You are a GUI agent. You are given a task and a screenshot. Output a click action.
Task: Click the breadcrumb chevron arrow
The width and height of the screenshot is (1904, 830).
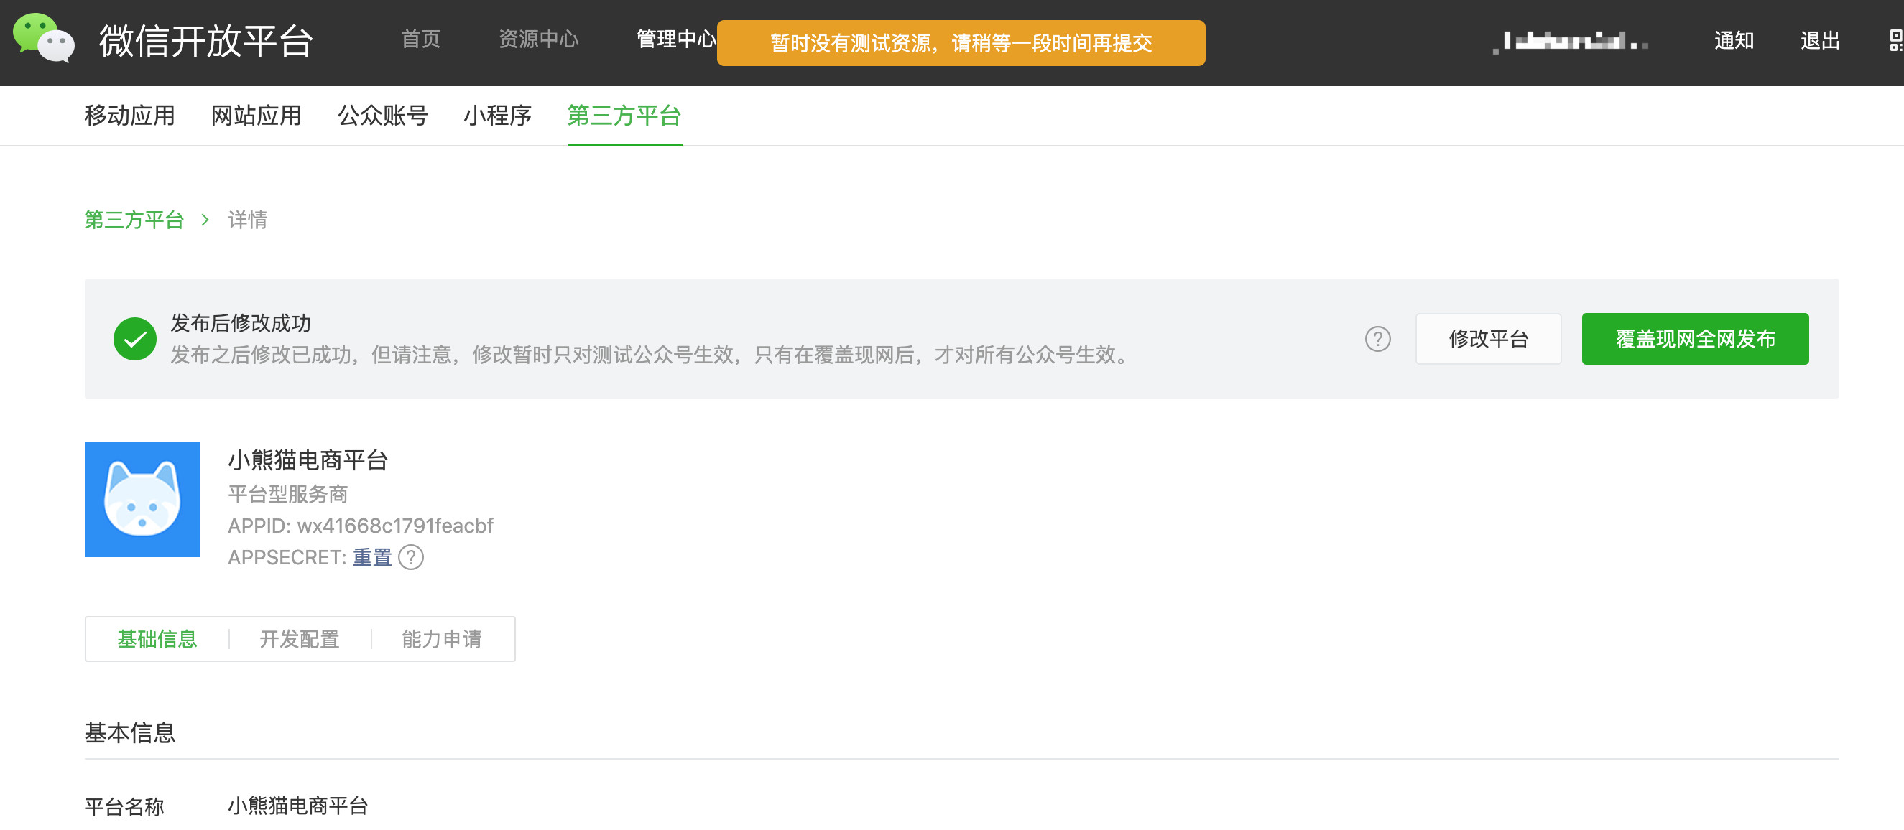click(x=205, y=220)
